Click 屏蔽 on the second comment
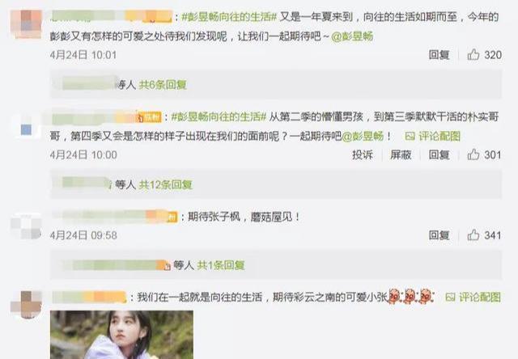The width and height of the screenshot is (518, 359). coord(401,154)
